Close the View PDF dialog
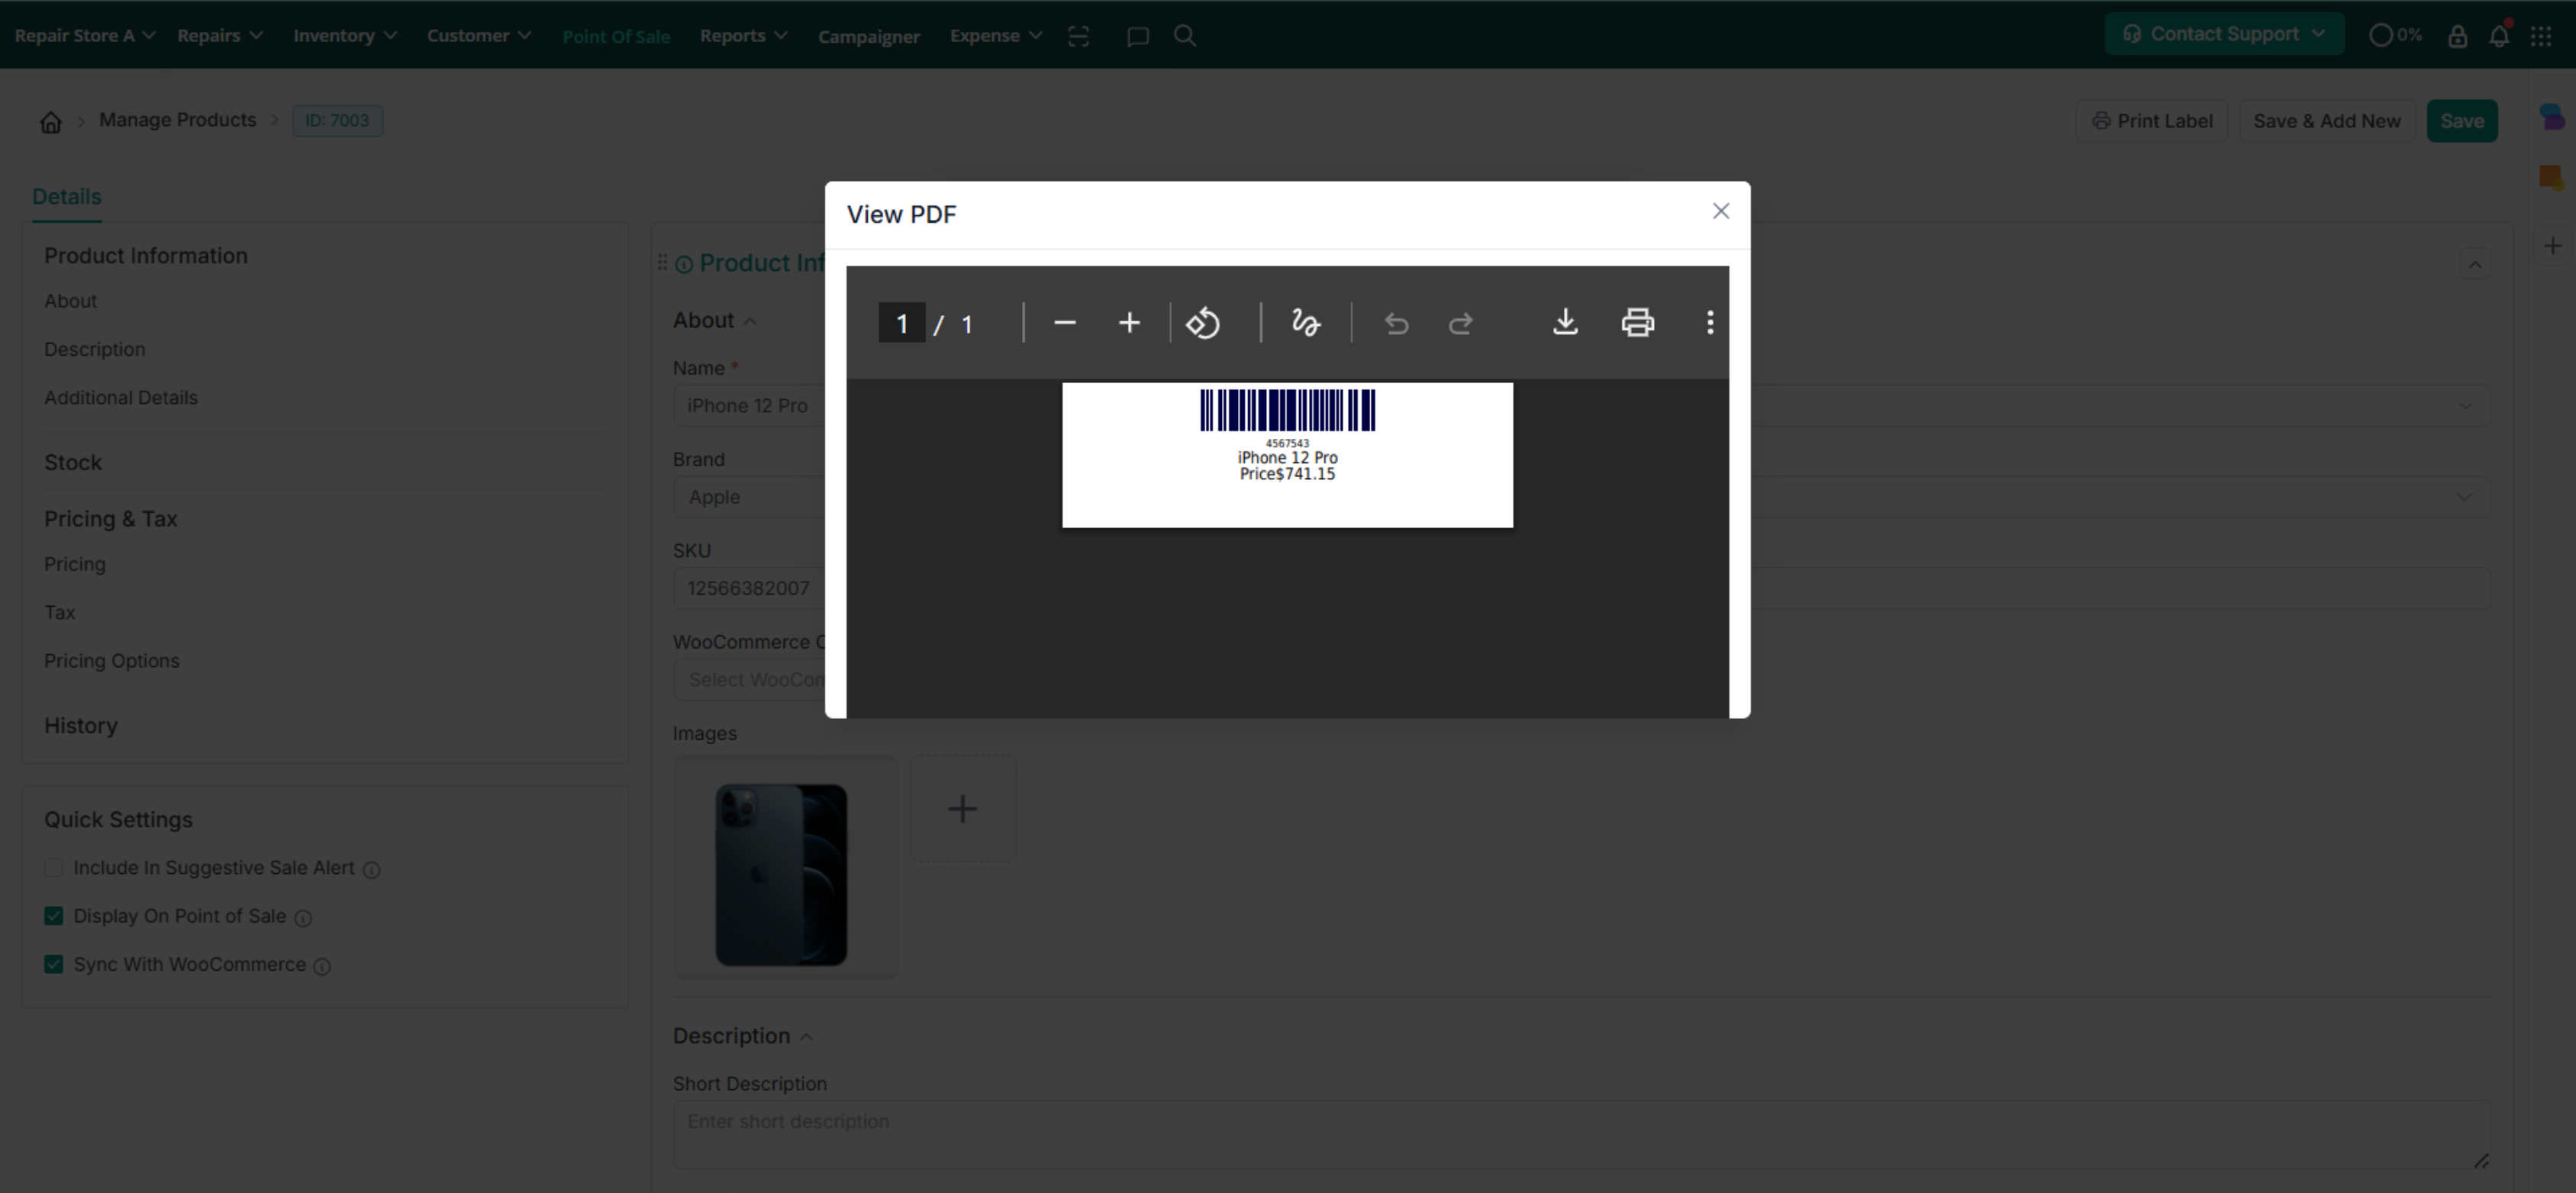2576x1193 pixels. pos(1720,211)
